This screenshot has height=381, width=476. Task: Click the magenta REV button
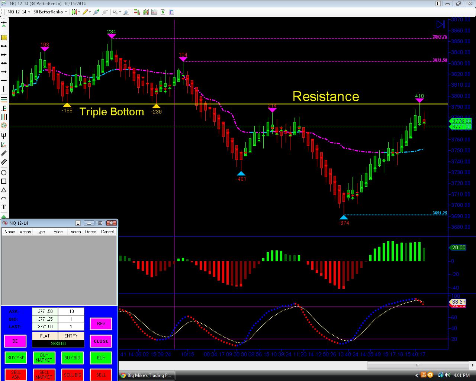101,324
